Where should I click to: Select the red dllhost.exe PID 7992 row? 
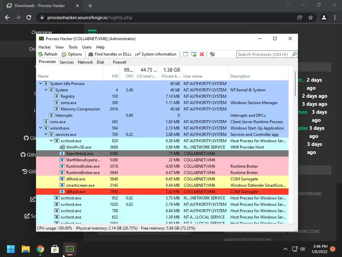(x=162, y=192)
